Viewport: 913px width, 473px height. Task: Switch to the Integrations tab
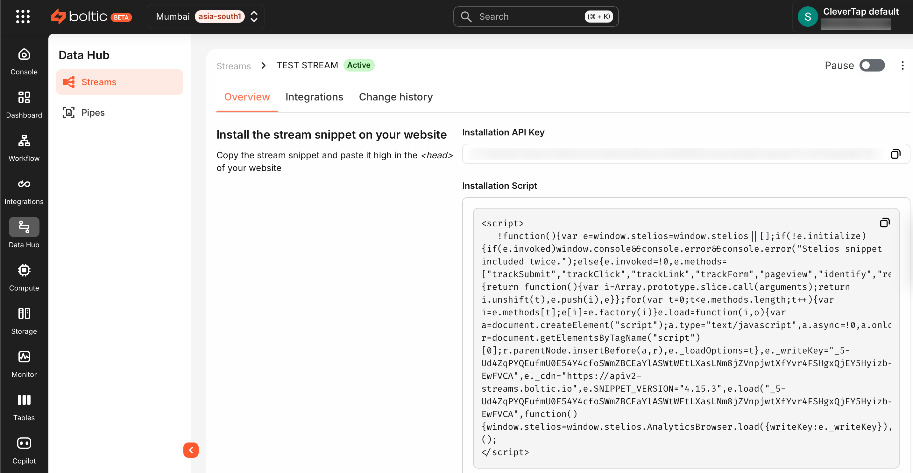click(314, 97)
